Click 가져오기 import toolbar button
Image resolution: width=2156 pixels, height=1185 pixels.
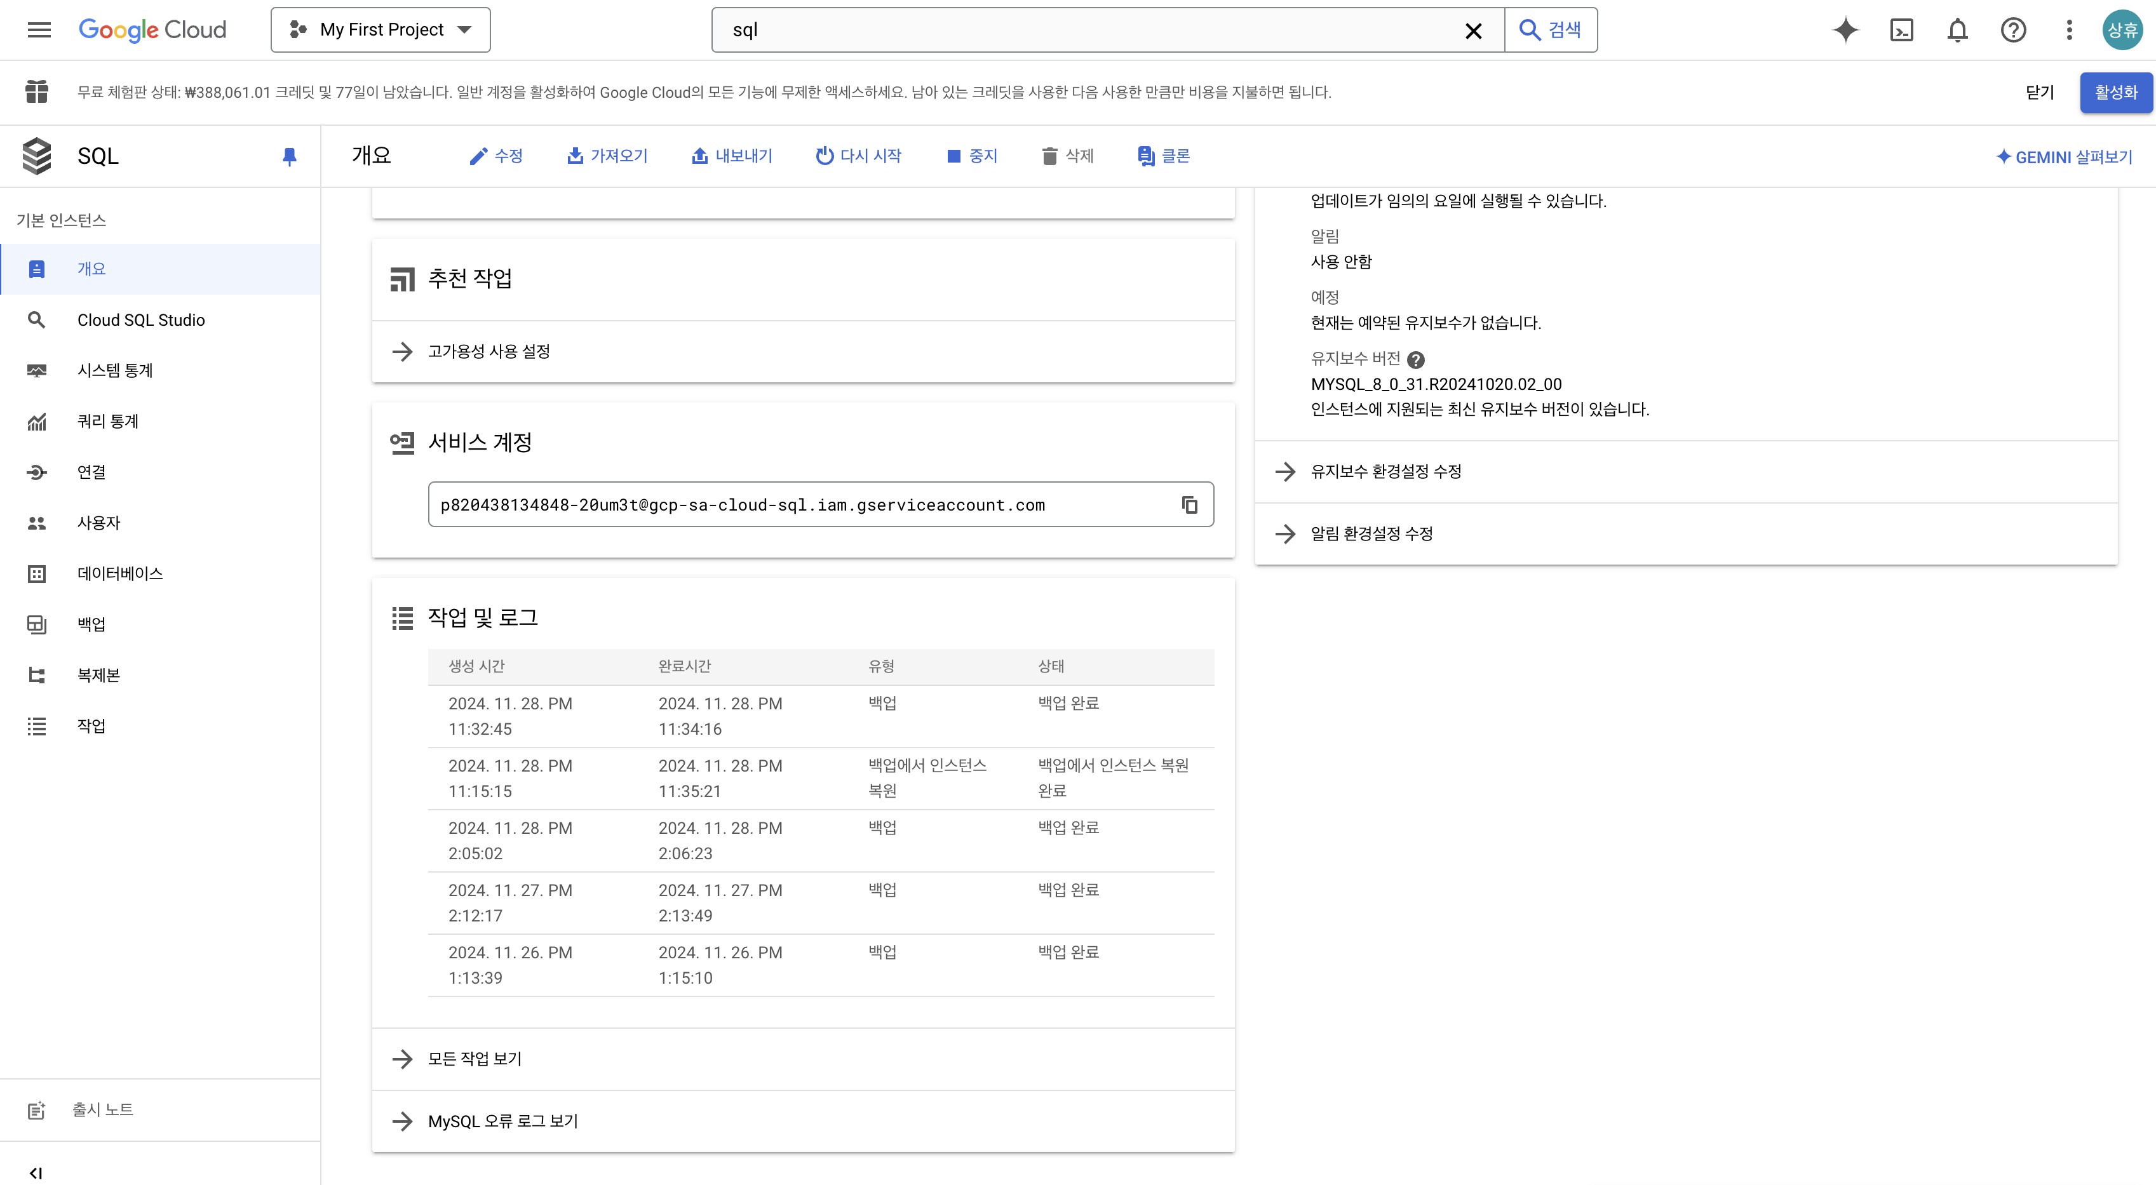[608, 156]
